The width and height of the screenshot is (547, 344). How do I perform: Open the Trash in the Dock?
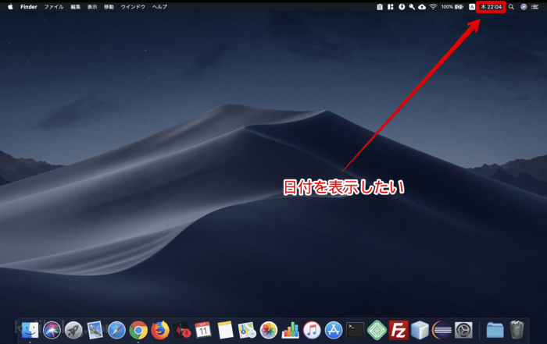tap(517, 330)
